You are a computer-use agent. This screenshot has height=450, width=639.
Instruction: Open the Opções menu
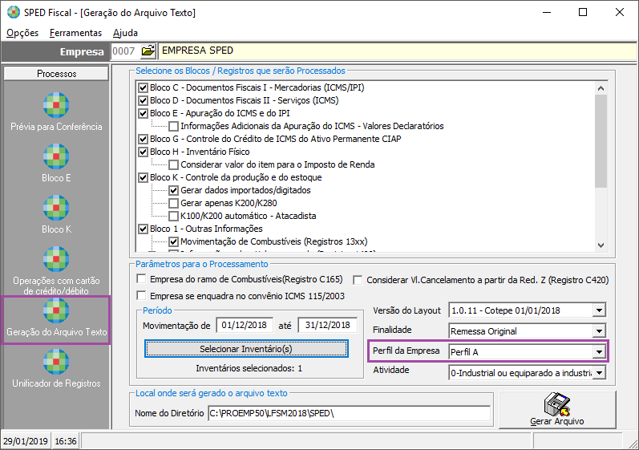click(x=22, y=33)
